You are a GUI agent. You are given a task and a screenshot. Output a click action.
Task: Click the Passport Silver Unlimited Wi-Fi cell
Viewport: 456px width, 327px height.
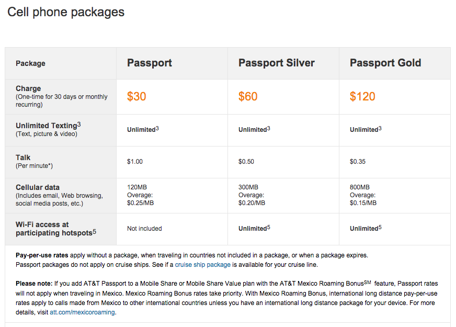[254, 228]
